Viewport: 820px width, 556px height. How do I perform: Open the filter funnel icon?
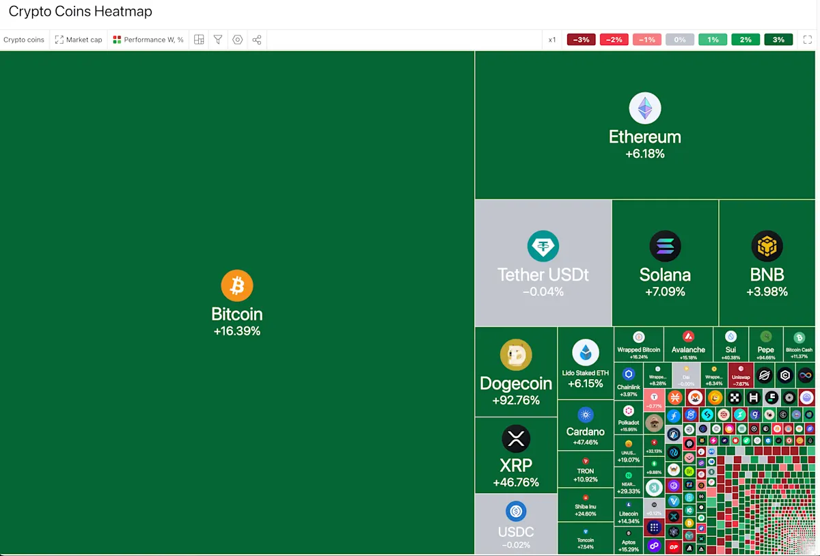click(218, 40)
